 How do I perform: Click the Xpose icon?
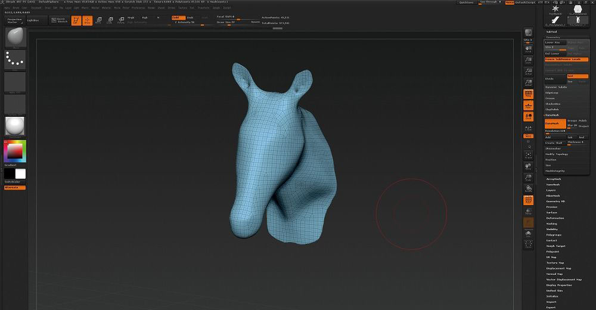(528, 244)
